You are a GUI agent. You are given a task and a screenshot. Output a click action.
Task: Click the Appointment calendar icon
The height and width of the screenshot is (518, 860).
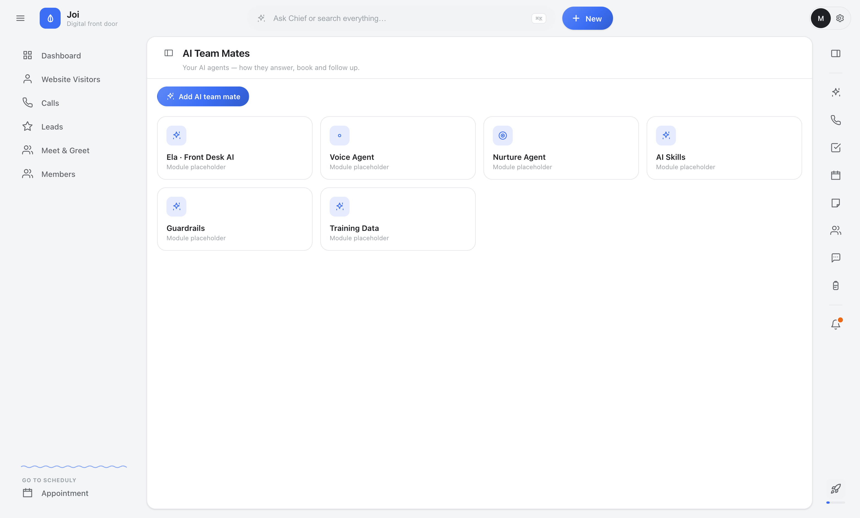point(28,493)
